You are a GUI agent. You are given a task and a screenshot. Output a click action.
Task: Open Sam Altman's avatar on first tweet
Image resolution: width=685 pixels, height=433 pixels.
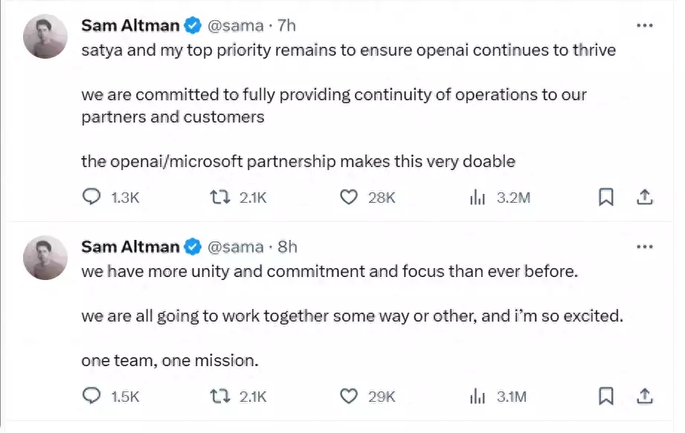click(x=47, y=36)
